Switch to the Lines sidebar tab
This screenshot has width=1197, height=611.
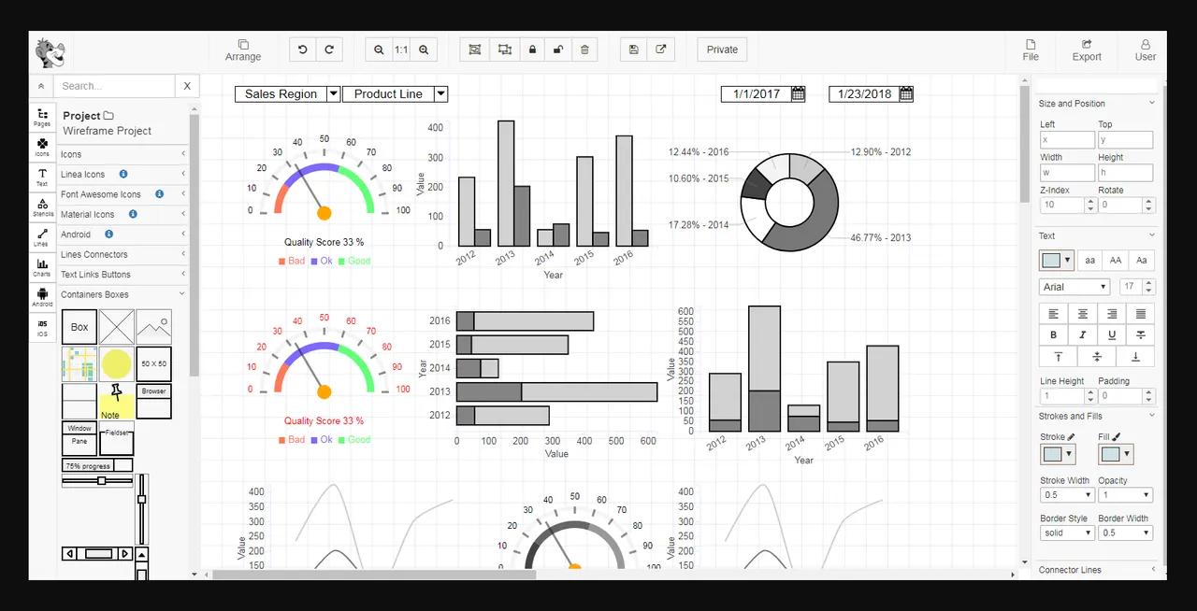click(42, 236)
